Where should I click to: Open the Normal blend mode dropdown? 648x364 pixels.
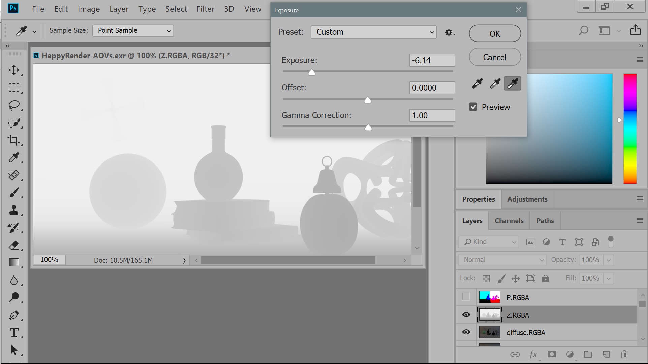[502, 260]
